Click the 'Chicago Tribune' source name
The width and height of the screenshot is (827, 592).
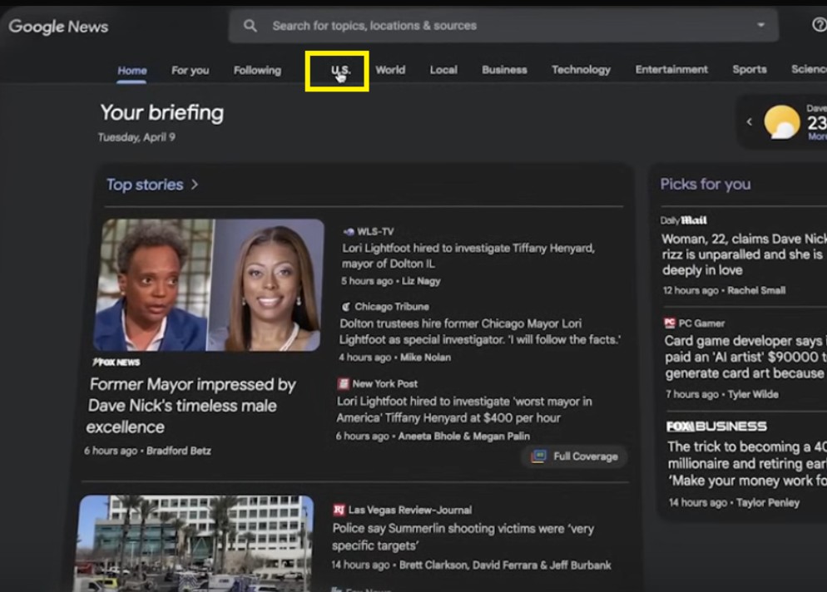click(x=392, y=306)
